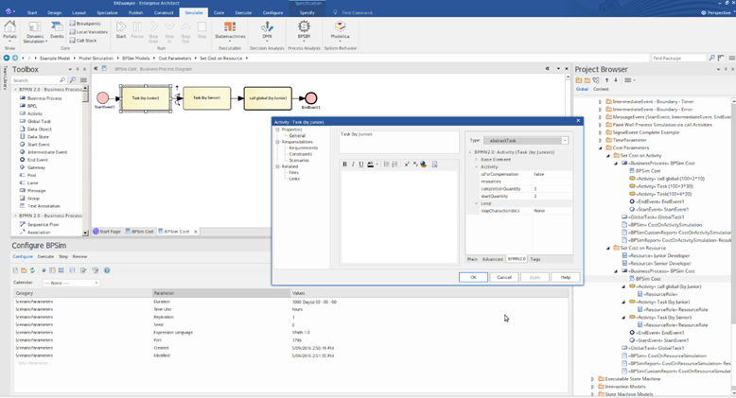Expand the TimeParameter folder in Project Browser
Screen dimensions: 736x398
tap(600, 140)
